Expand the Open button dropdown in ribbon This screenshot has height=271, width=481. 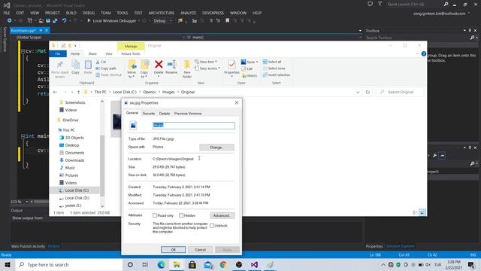[257, 62]
